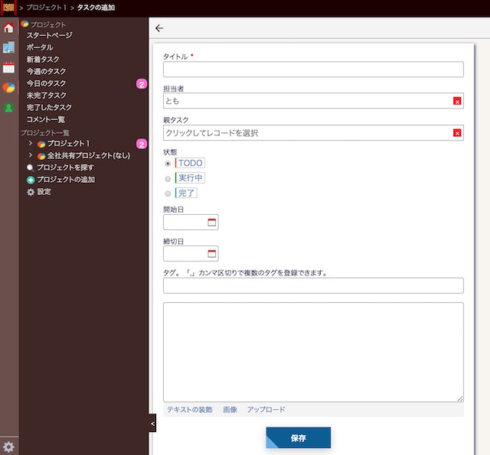Viewport: 490px width, 455px height.
Task: Open 新着タスク in the sidebar
Action: point(43,60)
